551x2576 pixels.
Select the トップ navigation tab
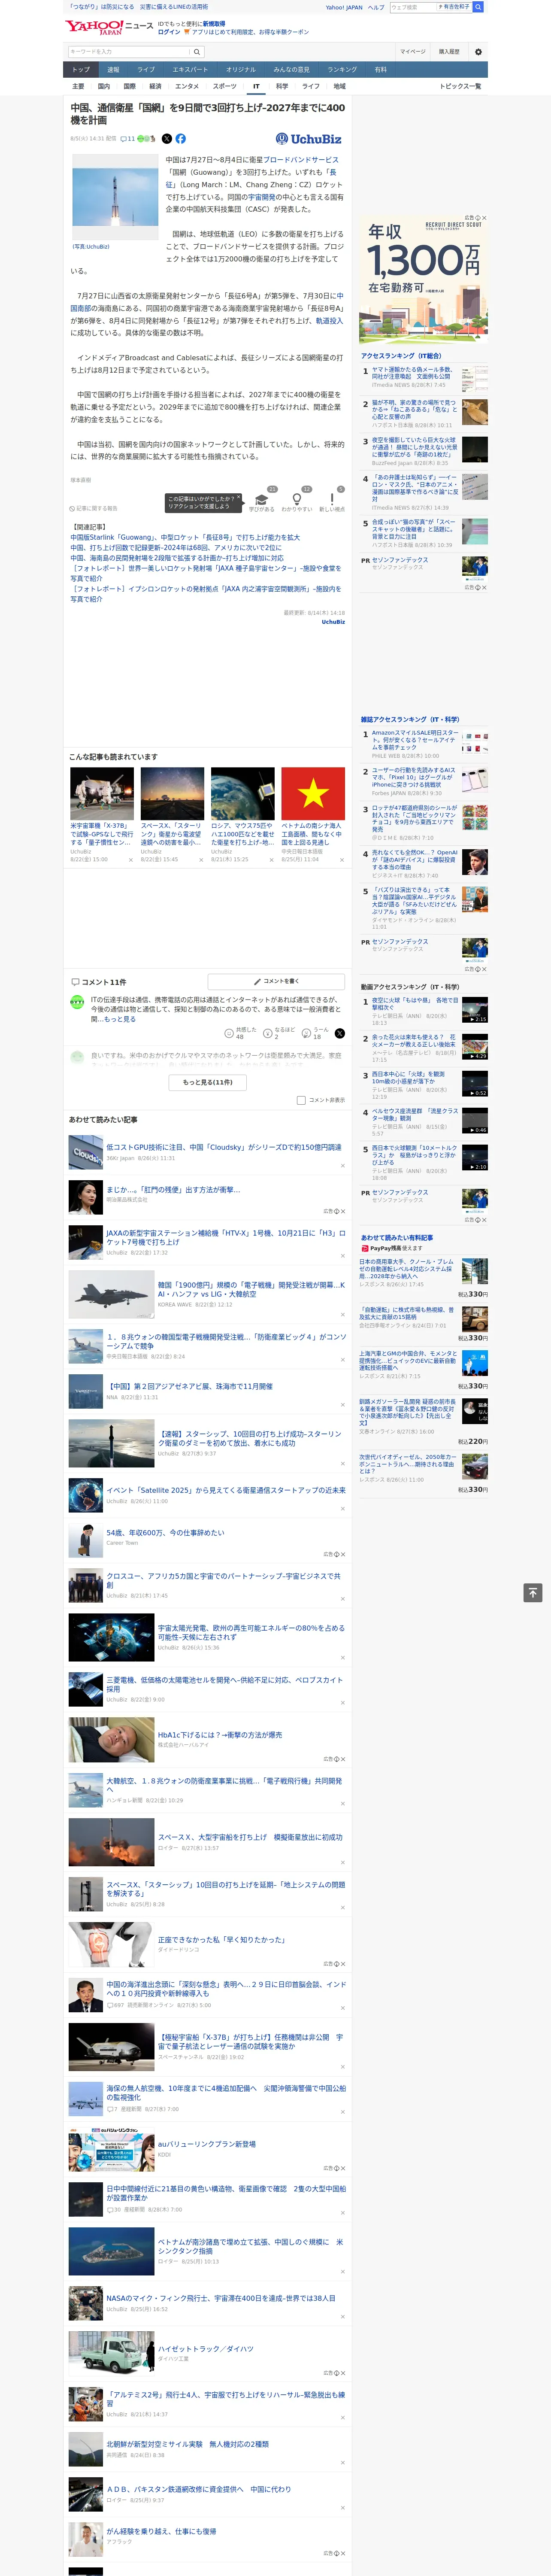(x=81, y=70)
